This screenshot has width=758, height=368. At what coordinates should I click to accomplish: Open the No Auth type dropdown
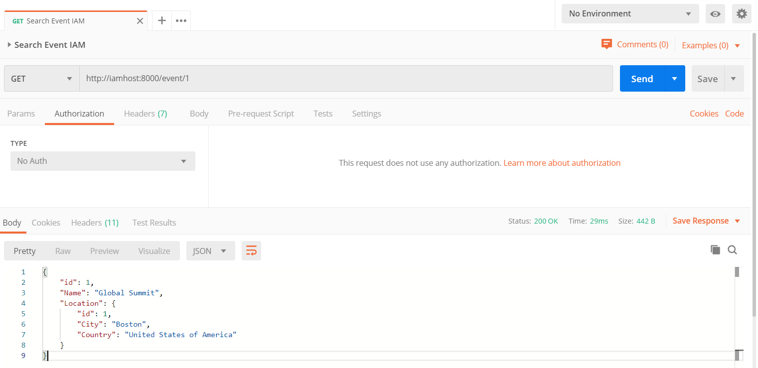point(103,161)
